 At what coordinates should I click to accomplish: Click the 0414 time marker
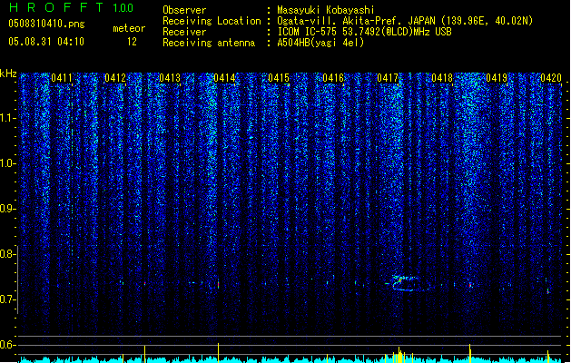[224, 78]
